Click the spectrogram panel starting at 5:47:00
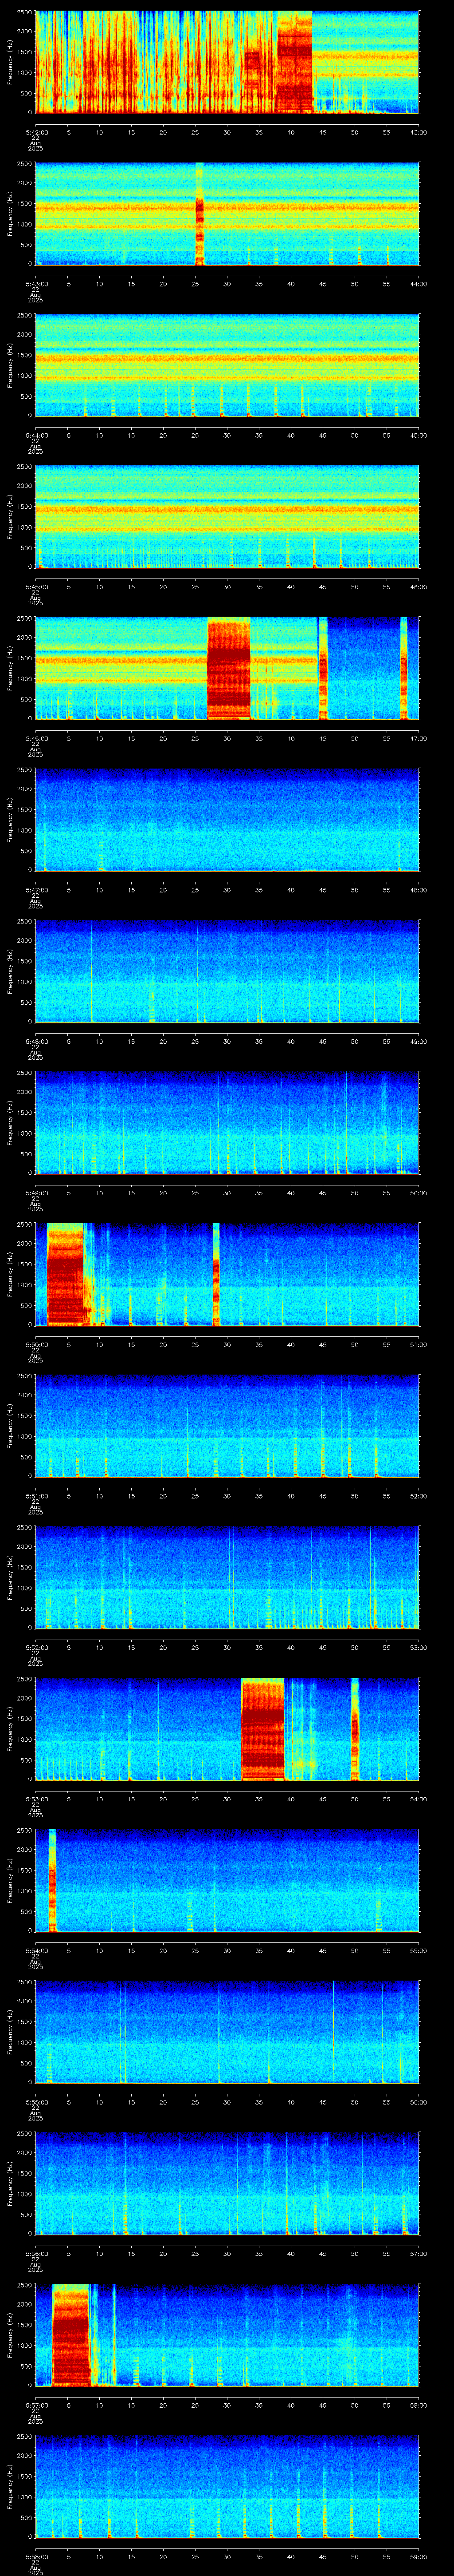This screenshot has width=454, height=2576. pos(227,820)
